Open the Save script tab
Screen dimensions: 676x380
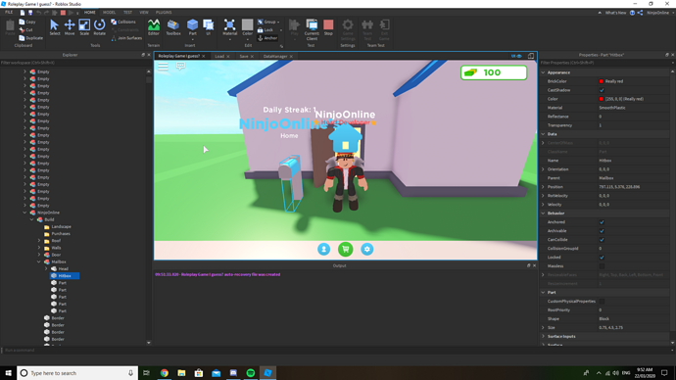(x=244, y=57)
